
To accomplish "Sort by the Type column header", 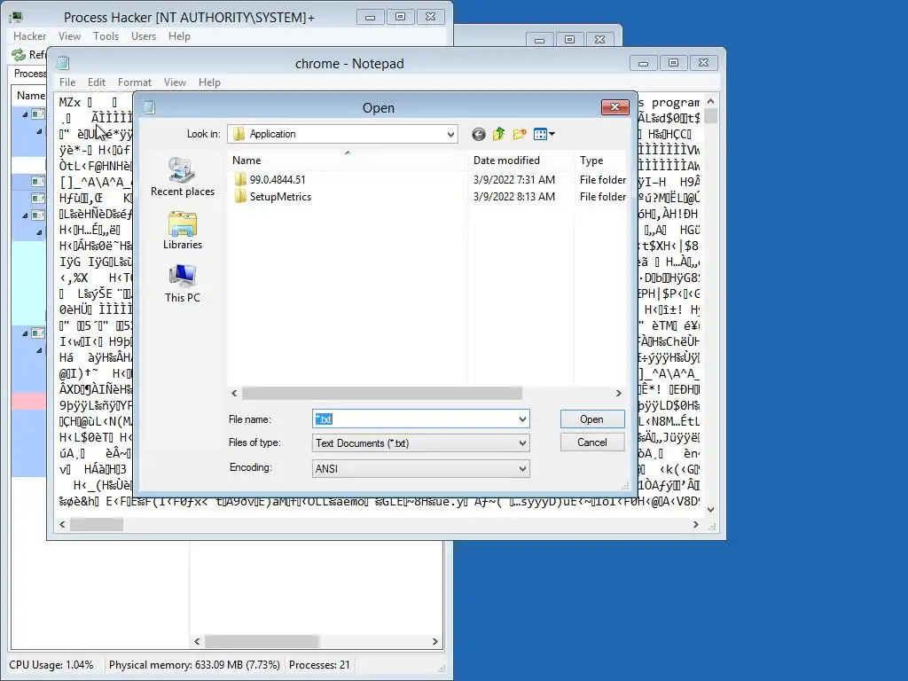I will click(x=600, y=160).
